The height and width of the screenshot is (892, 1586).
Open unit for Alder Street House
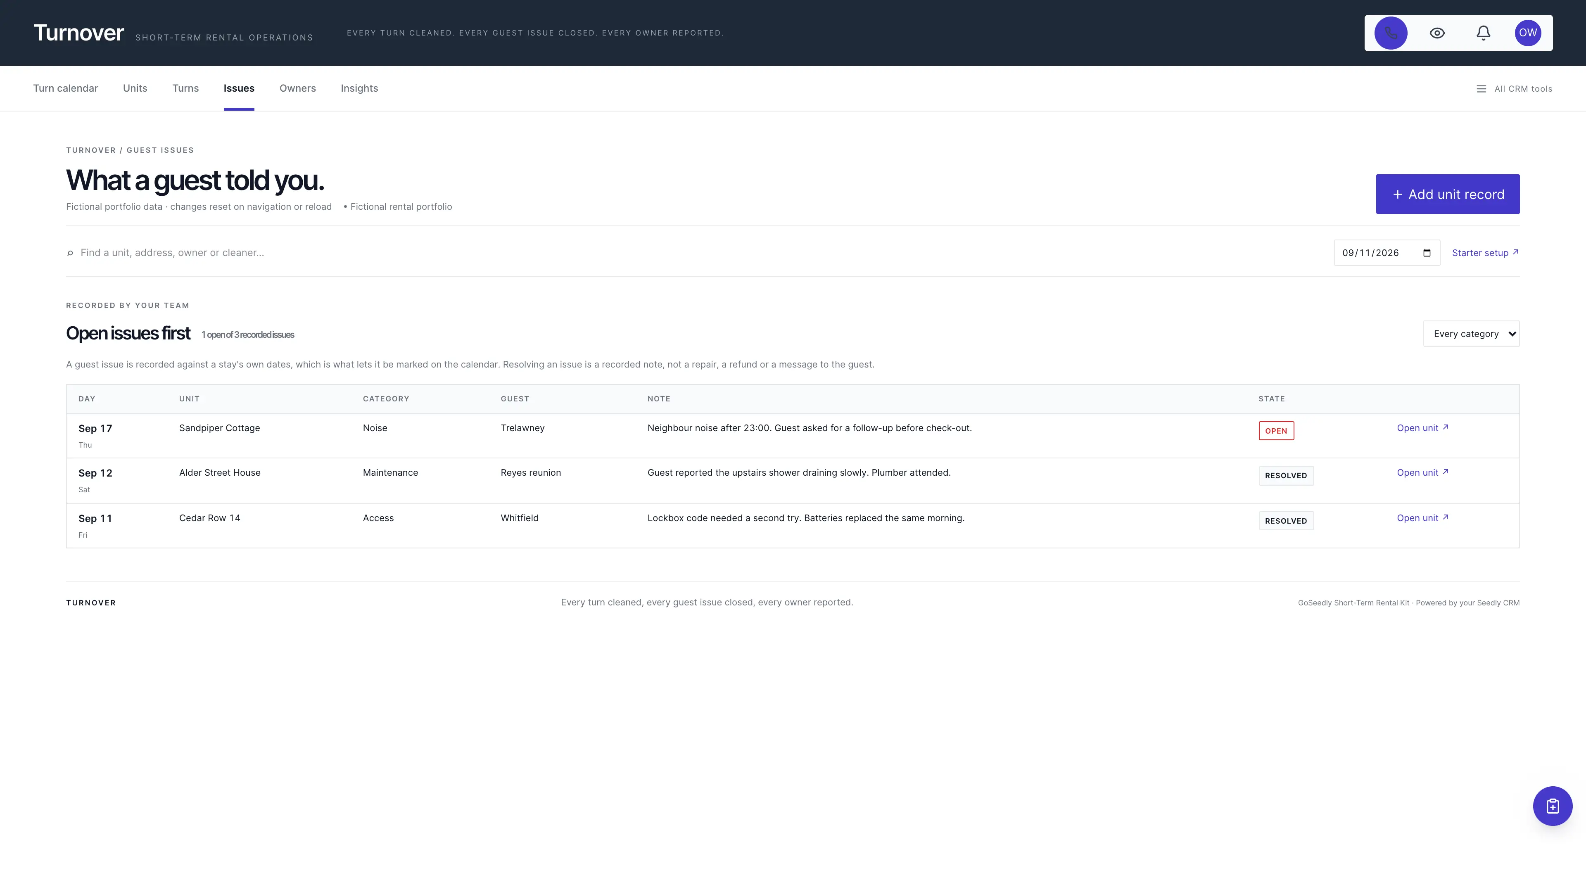(1422, 473)
